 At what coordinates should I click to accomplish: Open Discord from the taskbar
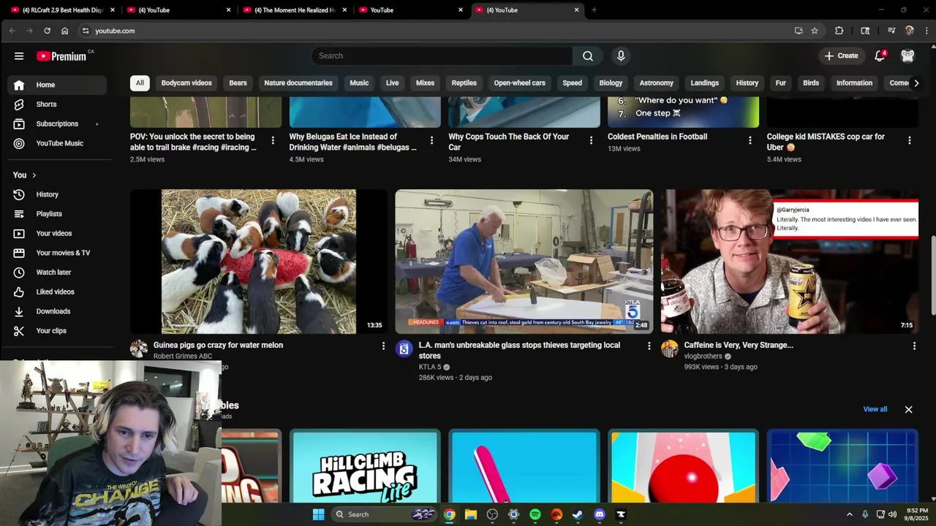click(x=600, y=514)
